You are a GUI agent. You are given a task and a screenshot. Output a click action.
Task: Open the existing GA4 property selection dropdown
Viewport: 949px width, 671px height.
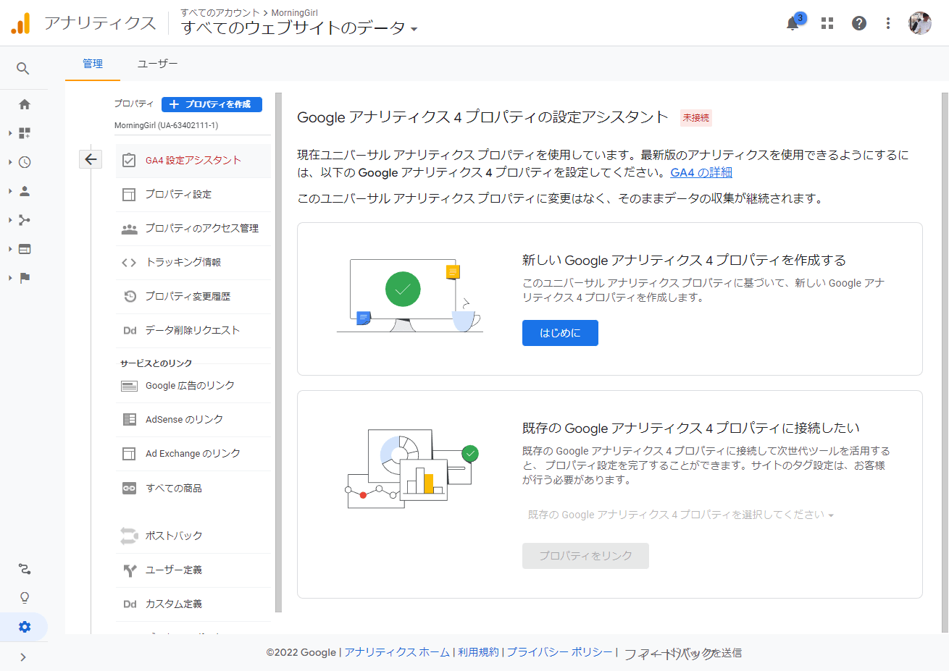click(680, 515)
